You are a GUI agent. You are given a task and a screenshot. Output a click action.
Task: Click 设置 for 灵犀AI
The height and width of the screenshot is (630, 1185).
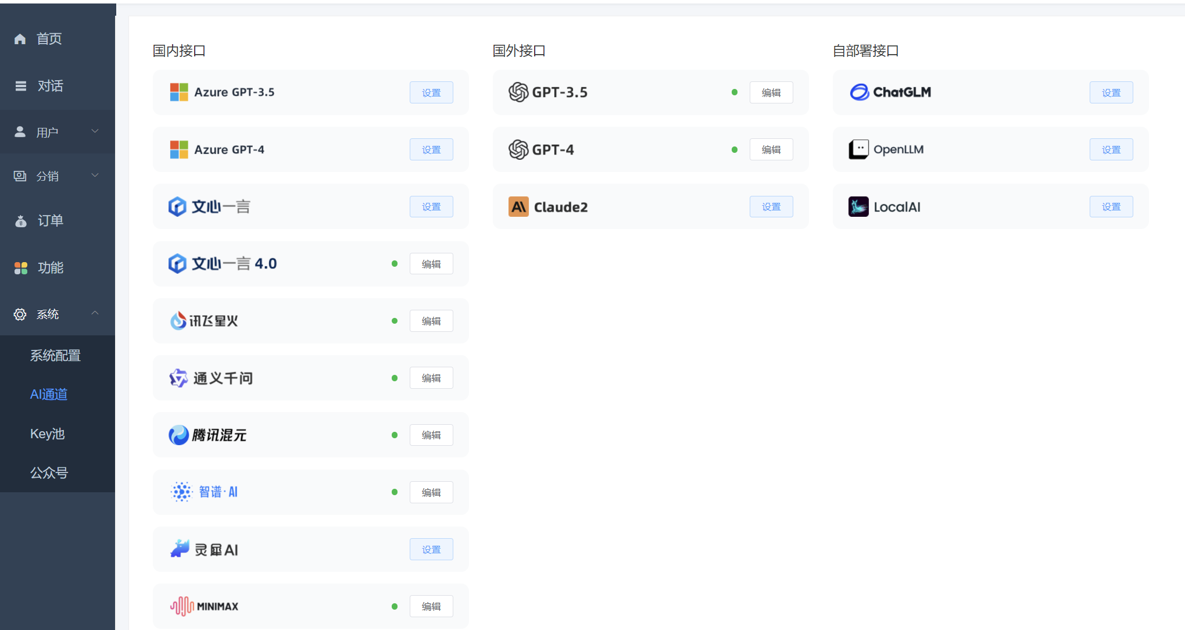pos(431,549)
